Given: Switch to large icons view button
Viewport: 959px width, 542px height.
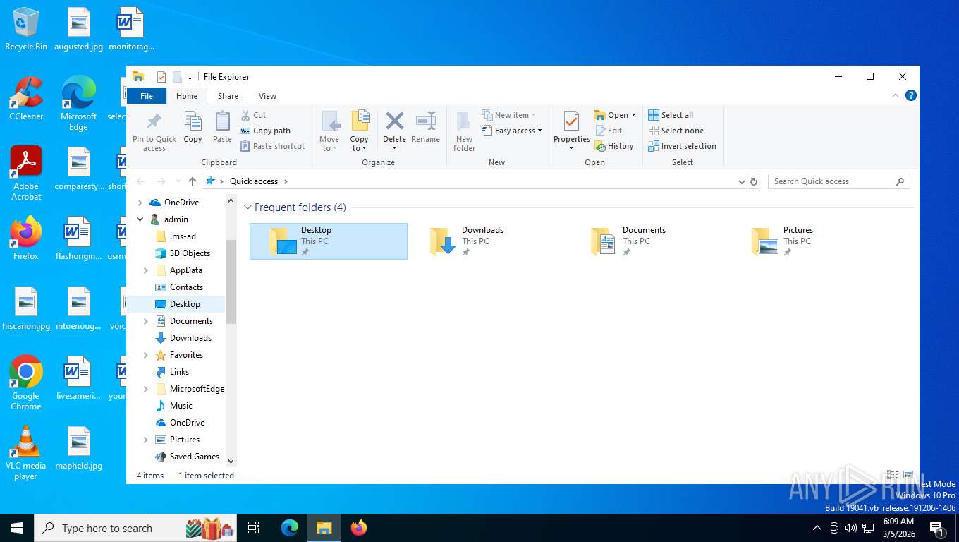Looking at the screenshot, I should click(908, 476).
